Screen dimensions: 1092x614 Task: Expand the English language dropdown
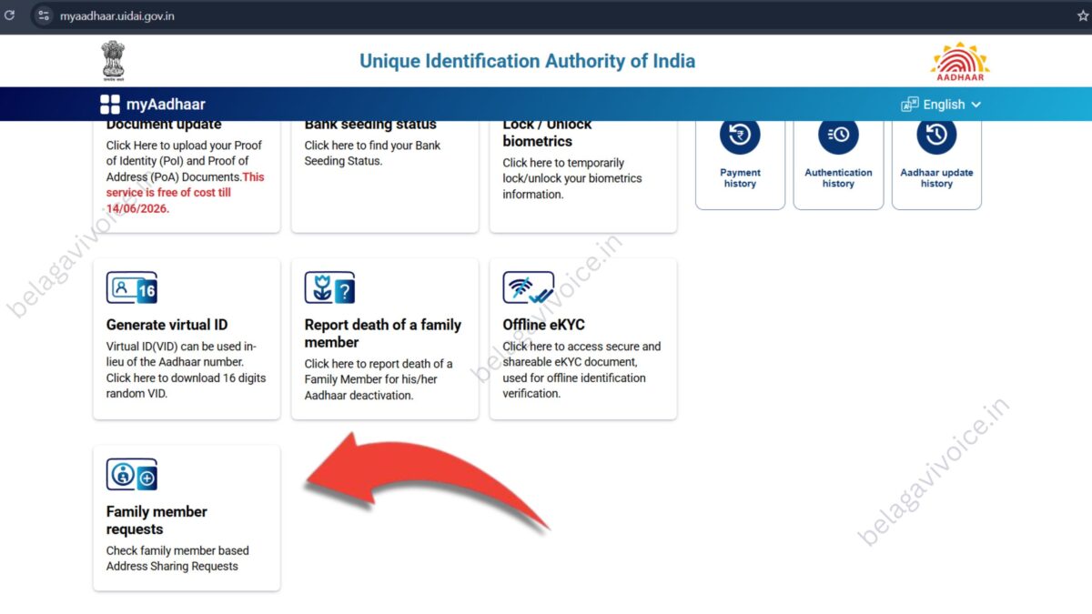click(x=942, y=105)
